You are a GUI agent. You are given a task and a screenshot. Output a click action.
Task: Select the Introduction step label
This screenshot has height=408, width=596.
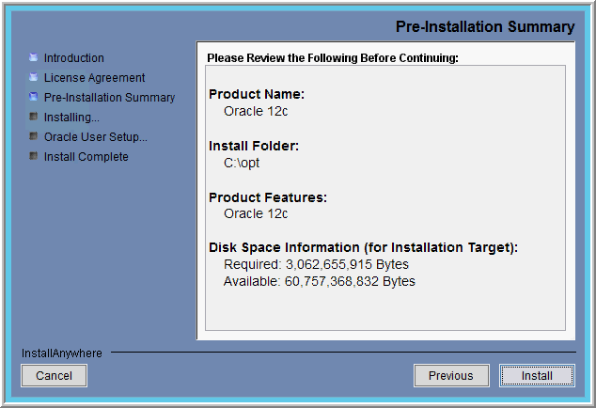coord(73,58)
